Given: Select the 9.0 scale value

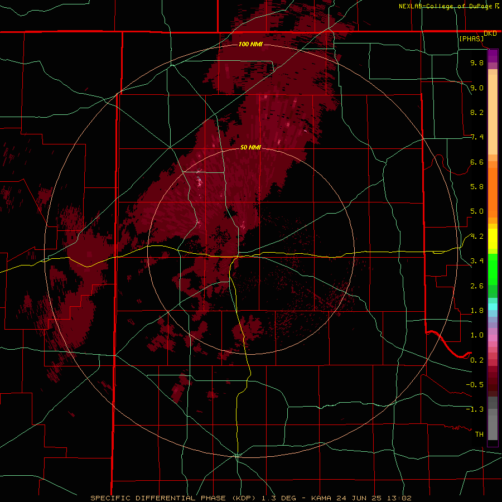Looking at the screenshot, I should coord(477,88).
